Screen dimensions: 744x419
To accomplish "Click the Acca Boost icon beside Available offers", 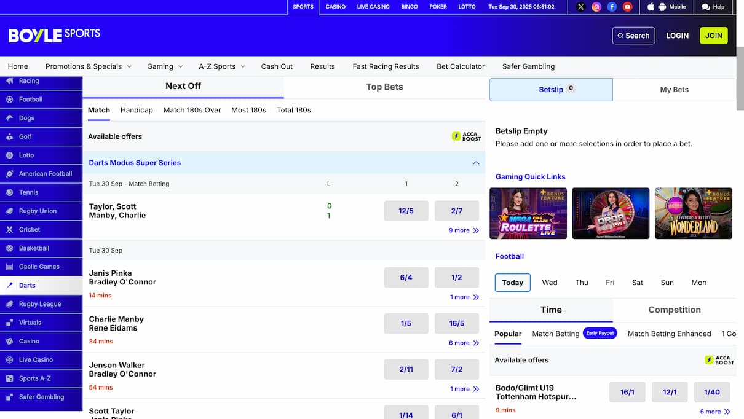I will (466, 136).
